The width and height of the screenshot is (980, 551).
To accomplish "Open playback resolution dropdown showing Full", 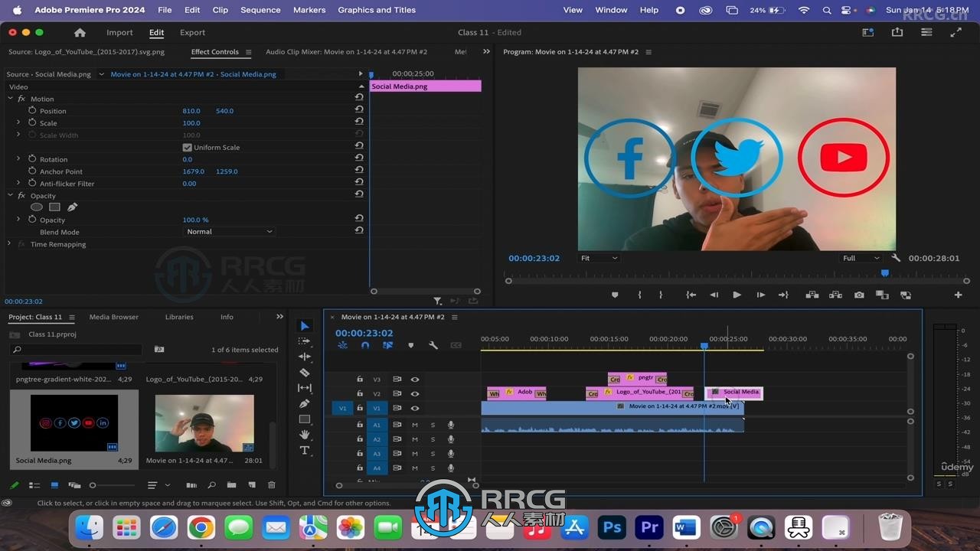I will [861, 259].
